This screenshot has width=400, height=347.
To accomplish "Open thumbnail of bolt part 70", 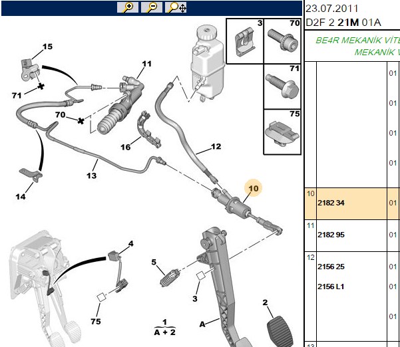I will (282, 41).
